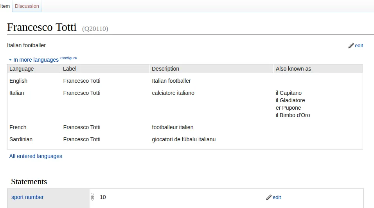Click the il Bimbo d'Oro alias
Screen dimensions: 374x208
[293, 115]
